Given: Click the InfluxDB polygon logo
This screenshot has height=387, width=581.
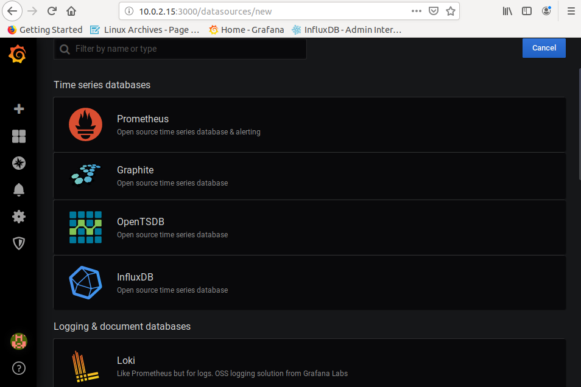Looking at the screenshot, I should [x=86, y=282].
